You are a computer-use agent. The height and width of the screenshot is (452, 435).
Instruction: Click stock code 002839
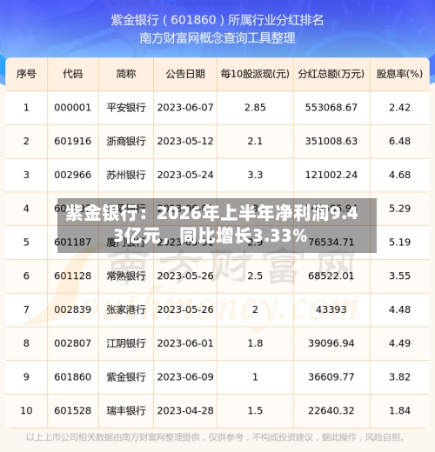(73, 309)
